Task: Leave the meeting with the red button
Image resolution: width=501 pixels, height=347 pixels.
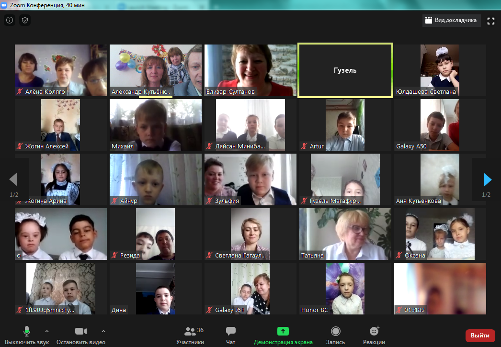Action: (480, 336)
